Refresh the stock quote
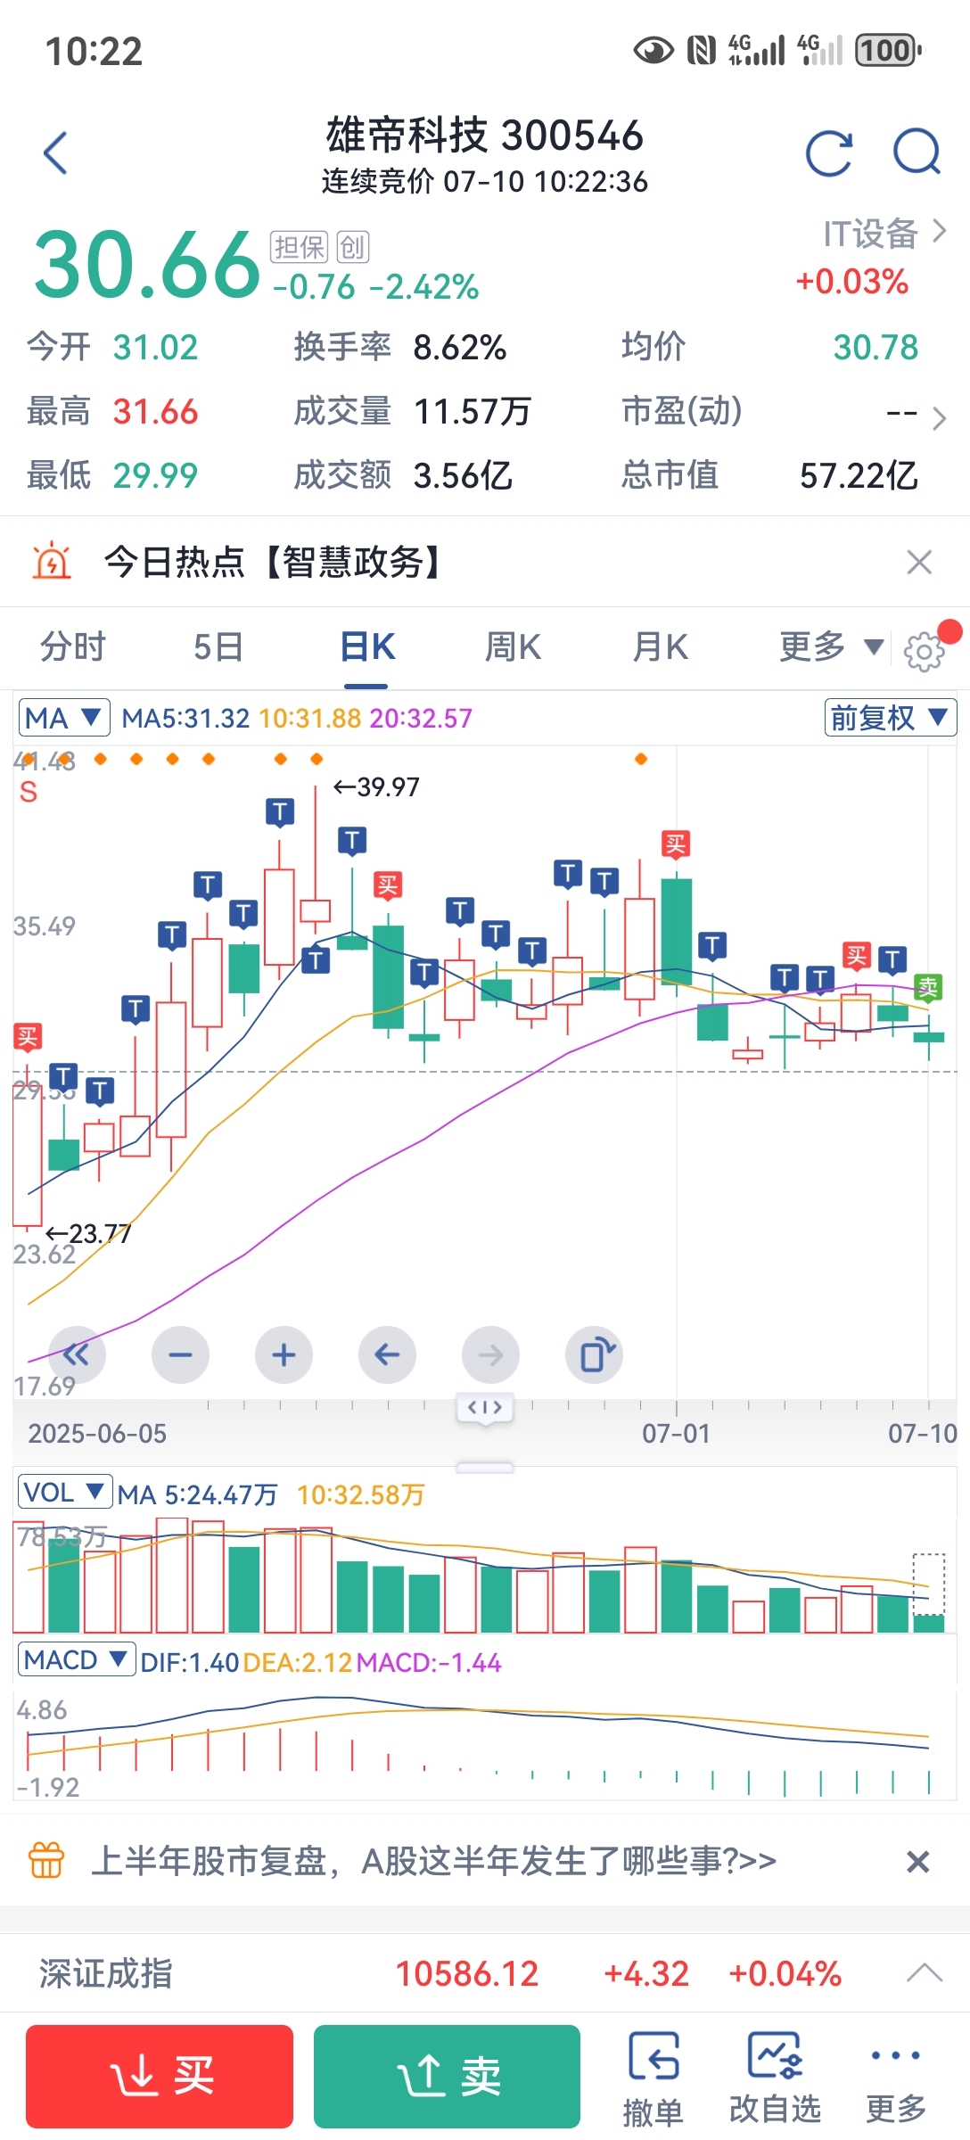This screenshot has height=2140, width=970. tap(829, 152)
